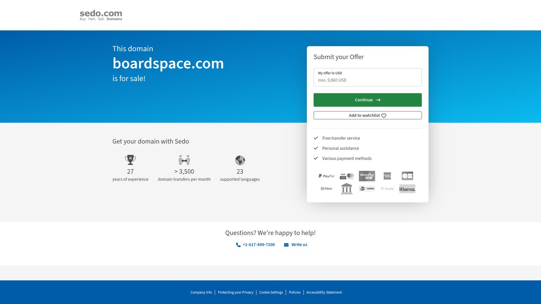Click the 'This domain' text
Viewport: 541px width, 304px height.
click(133, 49)
